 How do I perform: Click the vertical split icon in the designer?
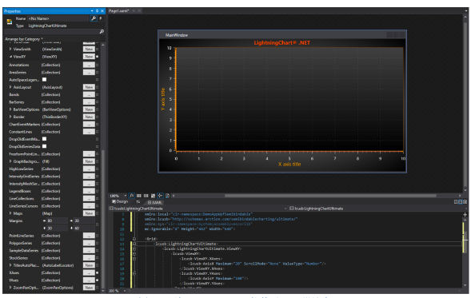click(456, 202)
